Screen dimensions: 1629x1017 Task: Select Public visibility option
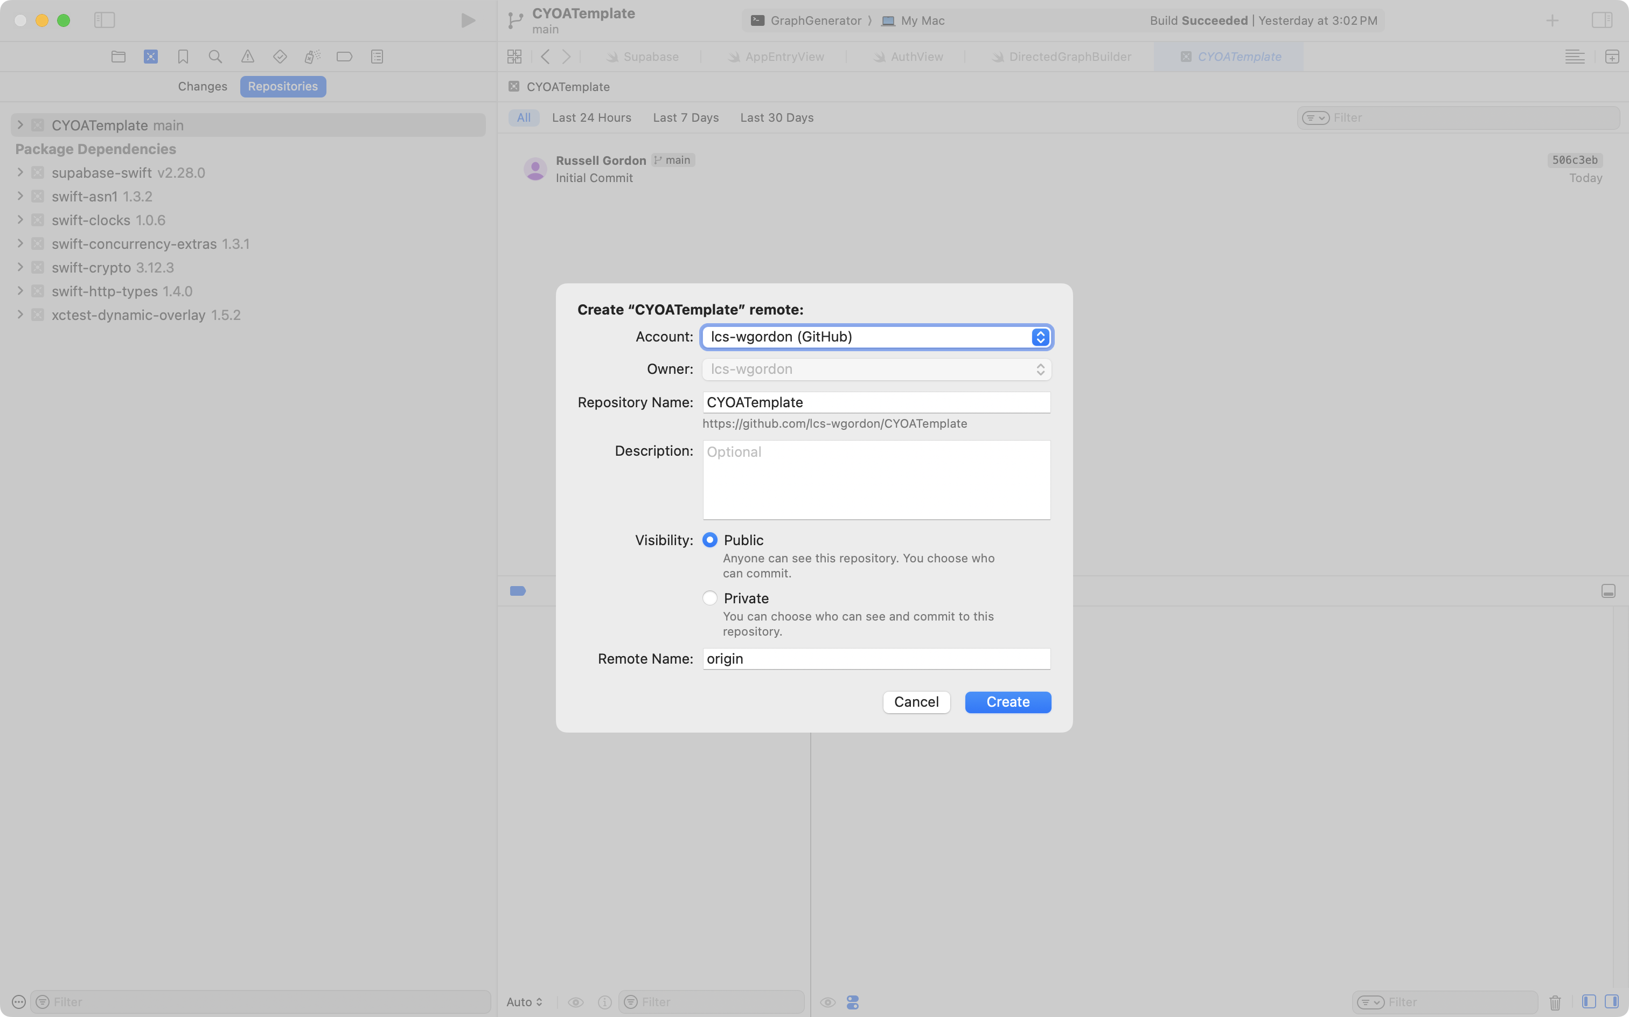pos(709,540)
